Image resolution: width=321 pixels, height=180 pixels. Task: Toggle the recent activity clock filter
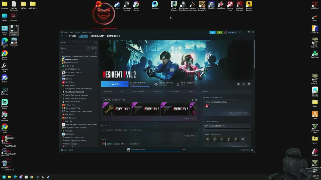[93, 48]
